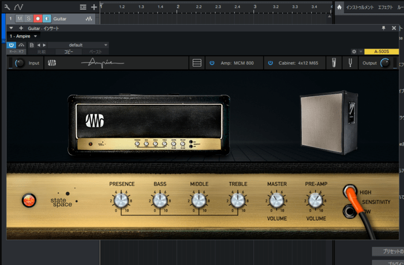This screenshot has height=265, width=404.
Task: Click the home icon in the browser panel
Action: pos(339,7)
